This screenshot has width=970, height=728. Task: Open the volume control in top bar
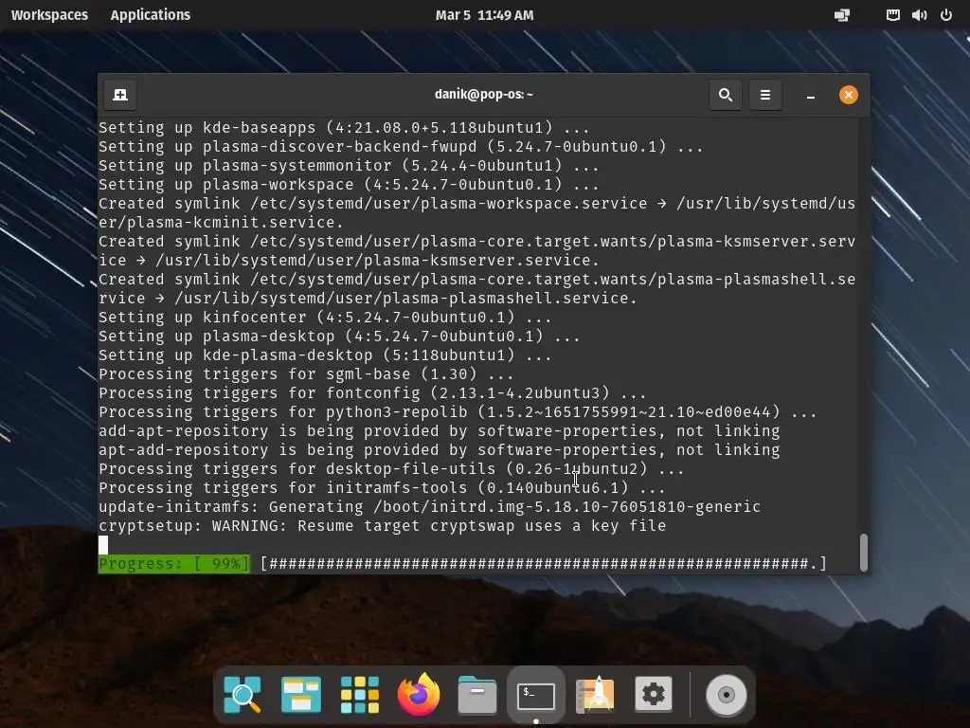tap(919, 15)
